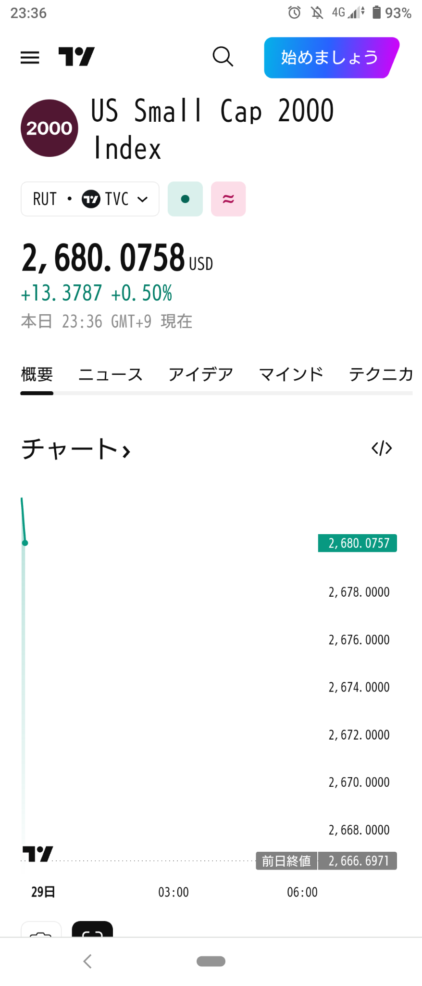Image resolution: width=422 pixels, height=986 pixels.
Task: Switch to the ニュース tab
Action: click(110, 374)
